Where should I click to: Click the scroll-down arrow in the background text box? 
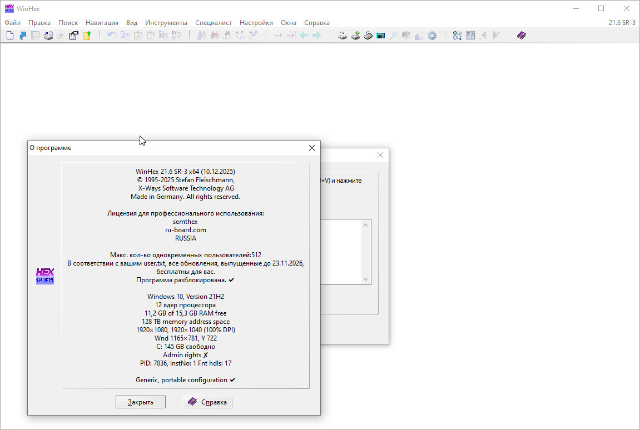tap(365, 279)
